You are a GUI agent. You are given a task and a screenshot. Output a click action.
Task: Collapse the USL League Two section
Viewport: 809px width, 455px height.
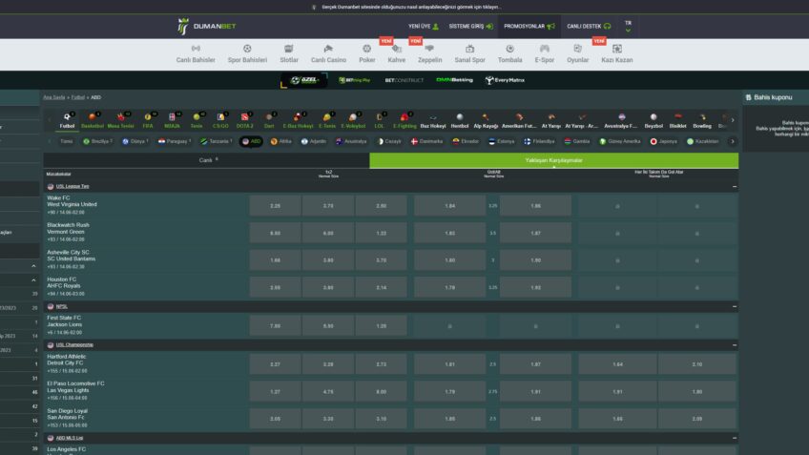tap(733, 186)
